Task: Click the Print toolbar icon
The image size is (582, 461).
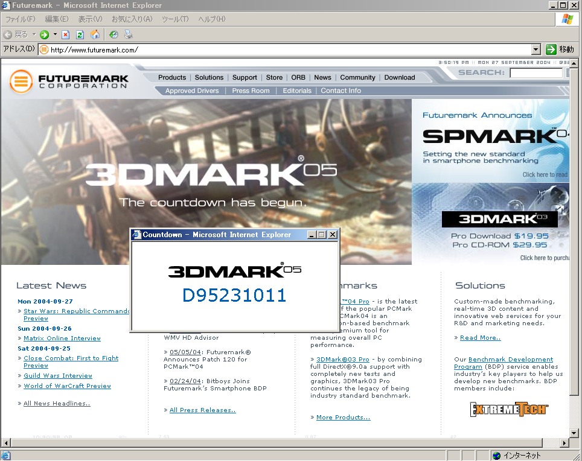Action: (128, 34)
